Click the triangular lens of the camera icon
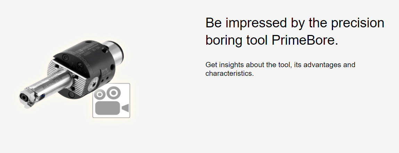 coord(125,108)
